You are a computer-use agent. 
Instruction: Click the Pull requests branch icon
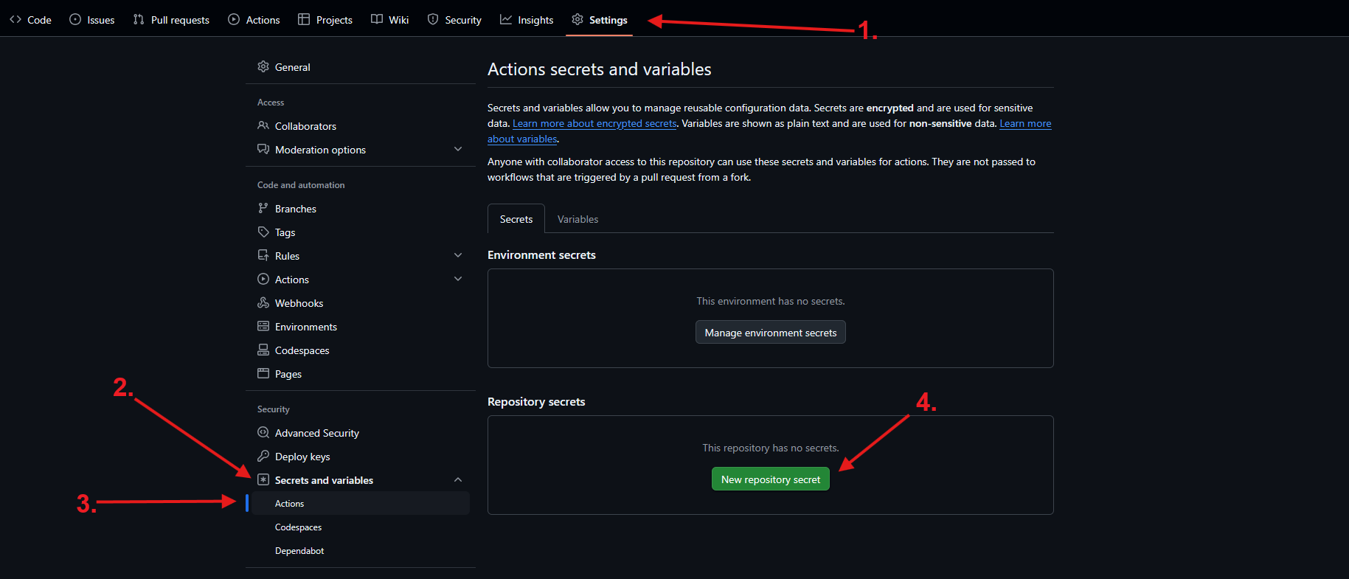click(139, 19)
